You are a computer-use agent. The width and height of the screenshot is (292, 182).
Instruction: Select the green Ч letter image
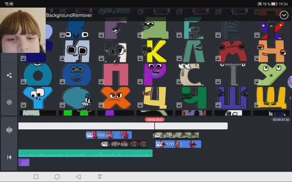[x=193, y=98]
